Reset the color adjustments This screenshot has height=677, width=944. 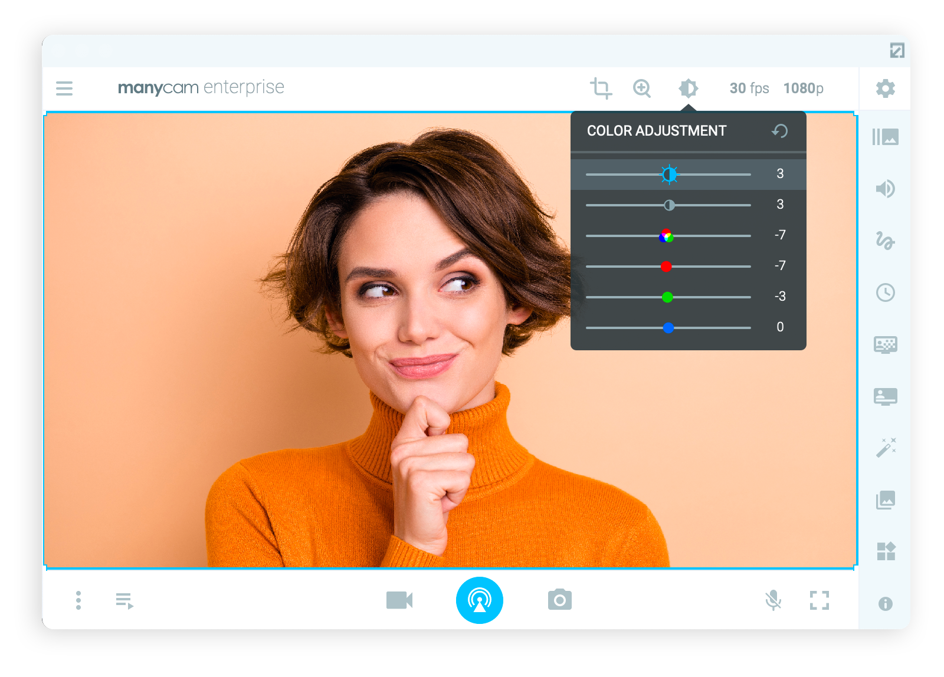[x=780, y=131]
